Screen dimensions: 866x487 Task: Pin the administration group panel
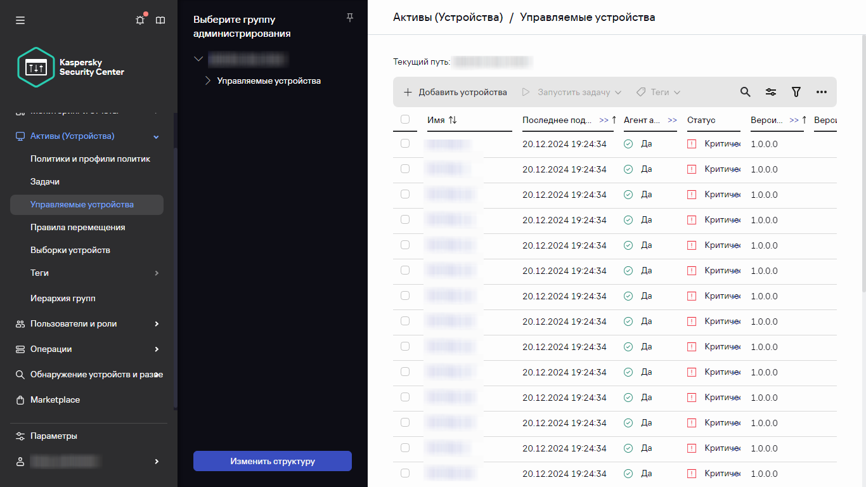[x=349, y=18]
